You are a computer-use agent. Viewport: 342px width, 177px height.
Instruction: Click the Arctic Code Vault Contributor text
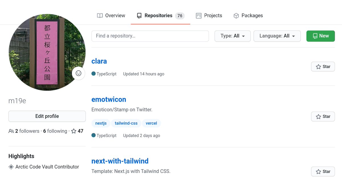(x=47, y=167)
